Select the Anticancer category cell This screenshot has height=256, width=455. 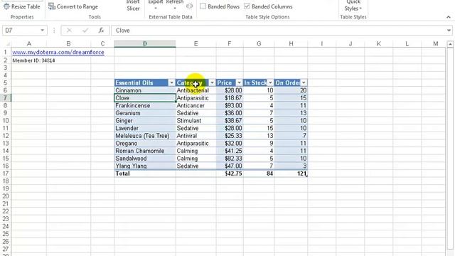[x=196, y=106]
